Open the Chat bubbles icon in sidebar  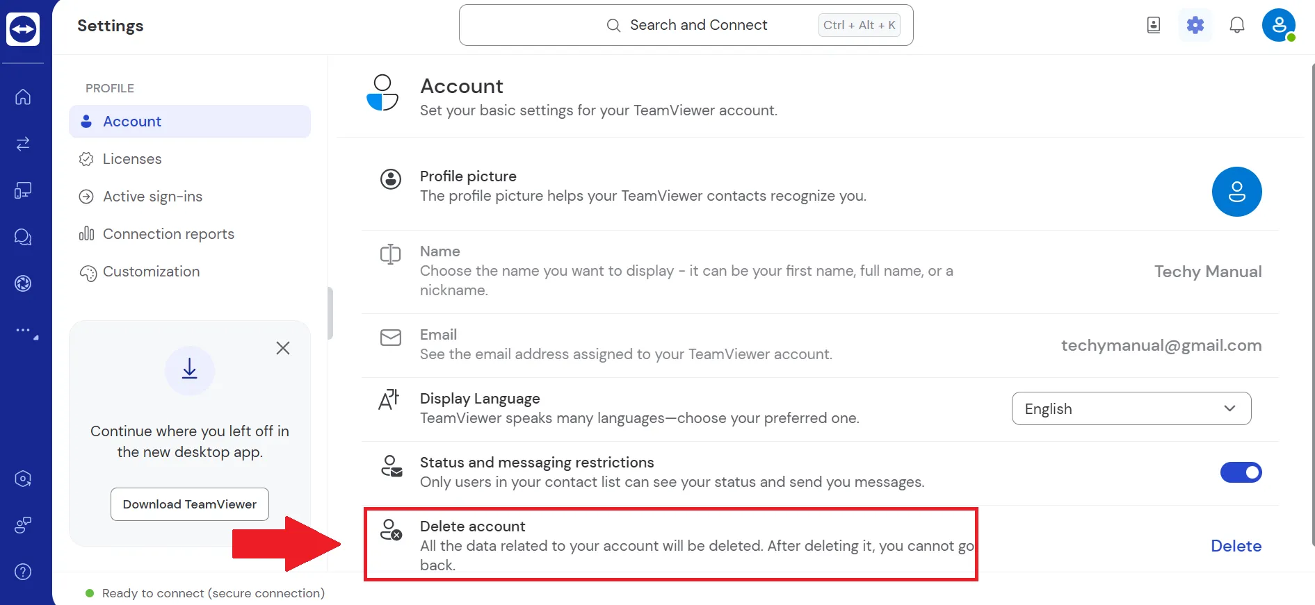coord(23,237)
